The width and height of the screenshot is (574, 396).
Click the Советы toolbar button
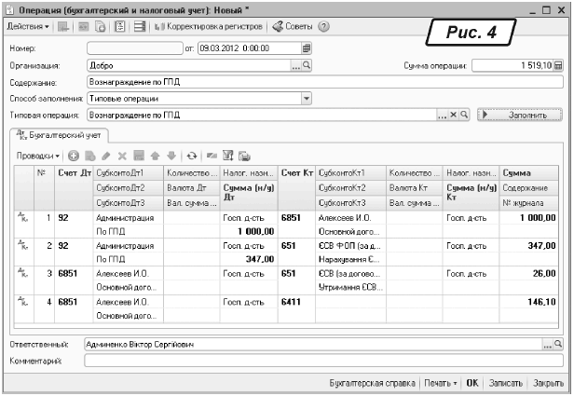coord(290,26)
